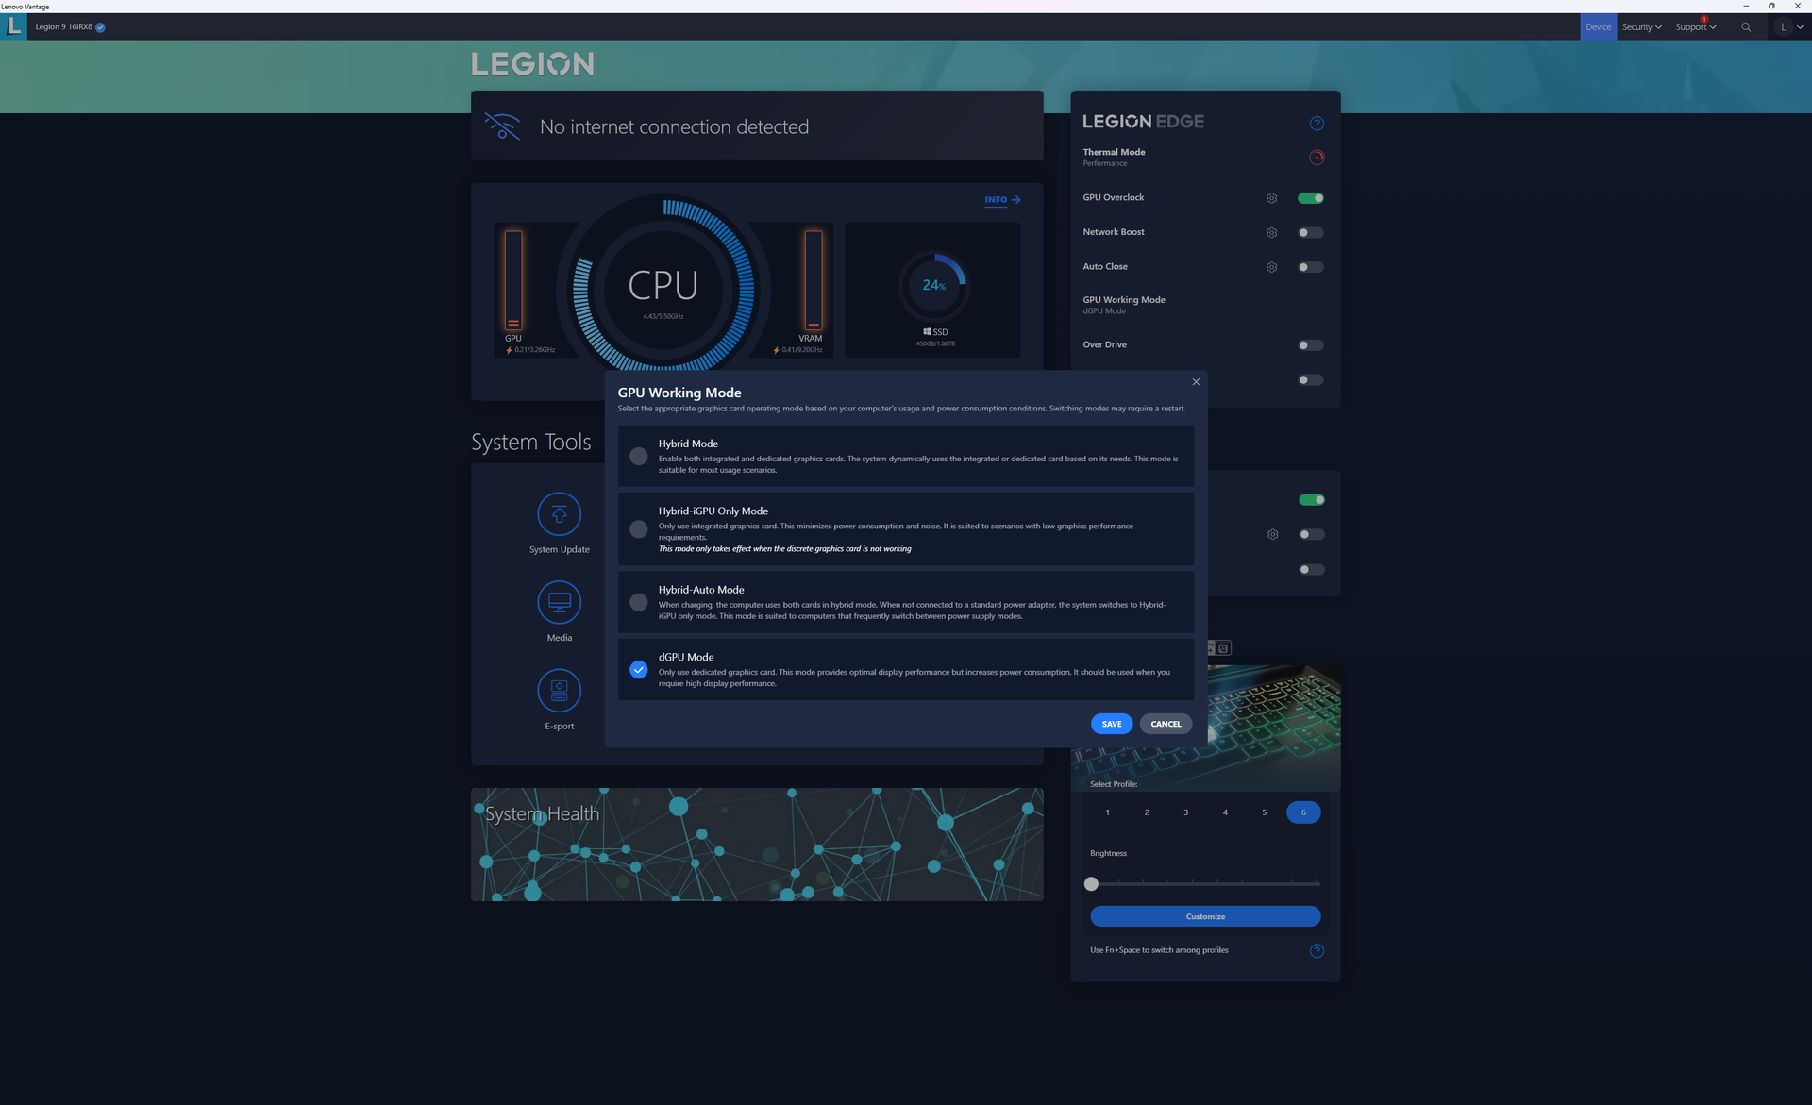Select the Hybrid Mode radio option

(x=639, y=457)
